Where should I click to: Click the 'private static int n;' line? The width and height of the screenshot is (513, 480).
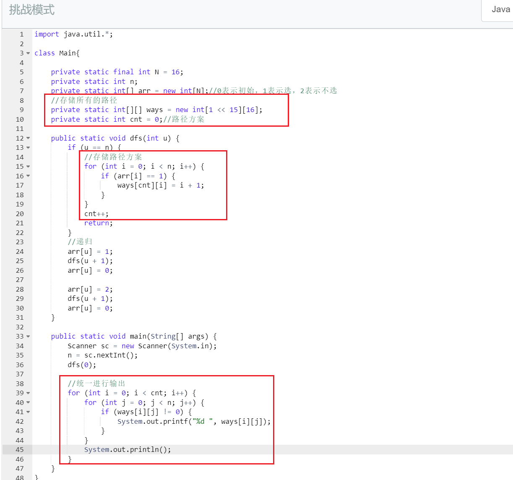click(94, 81)
